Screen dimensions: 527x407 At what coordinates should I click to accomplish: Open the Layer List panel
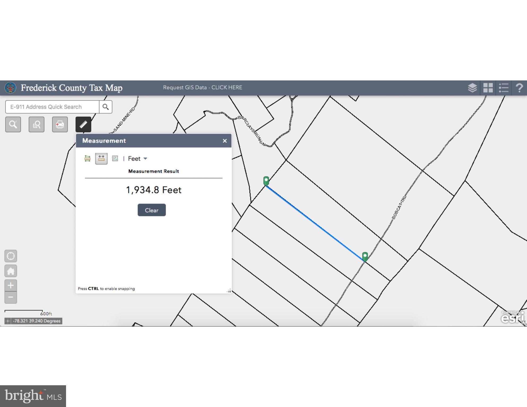coord(472,88)
